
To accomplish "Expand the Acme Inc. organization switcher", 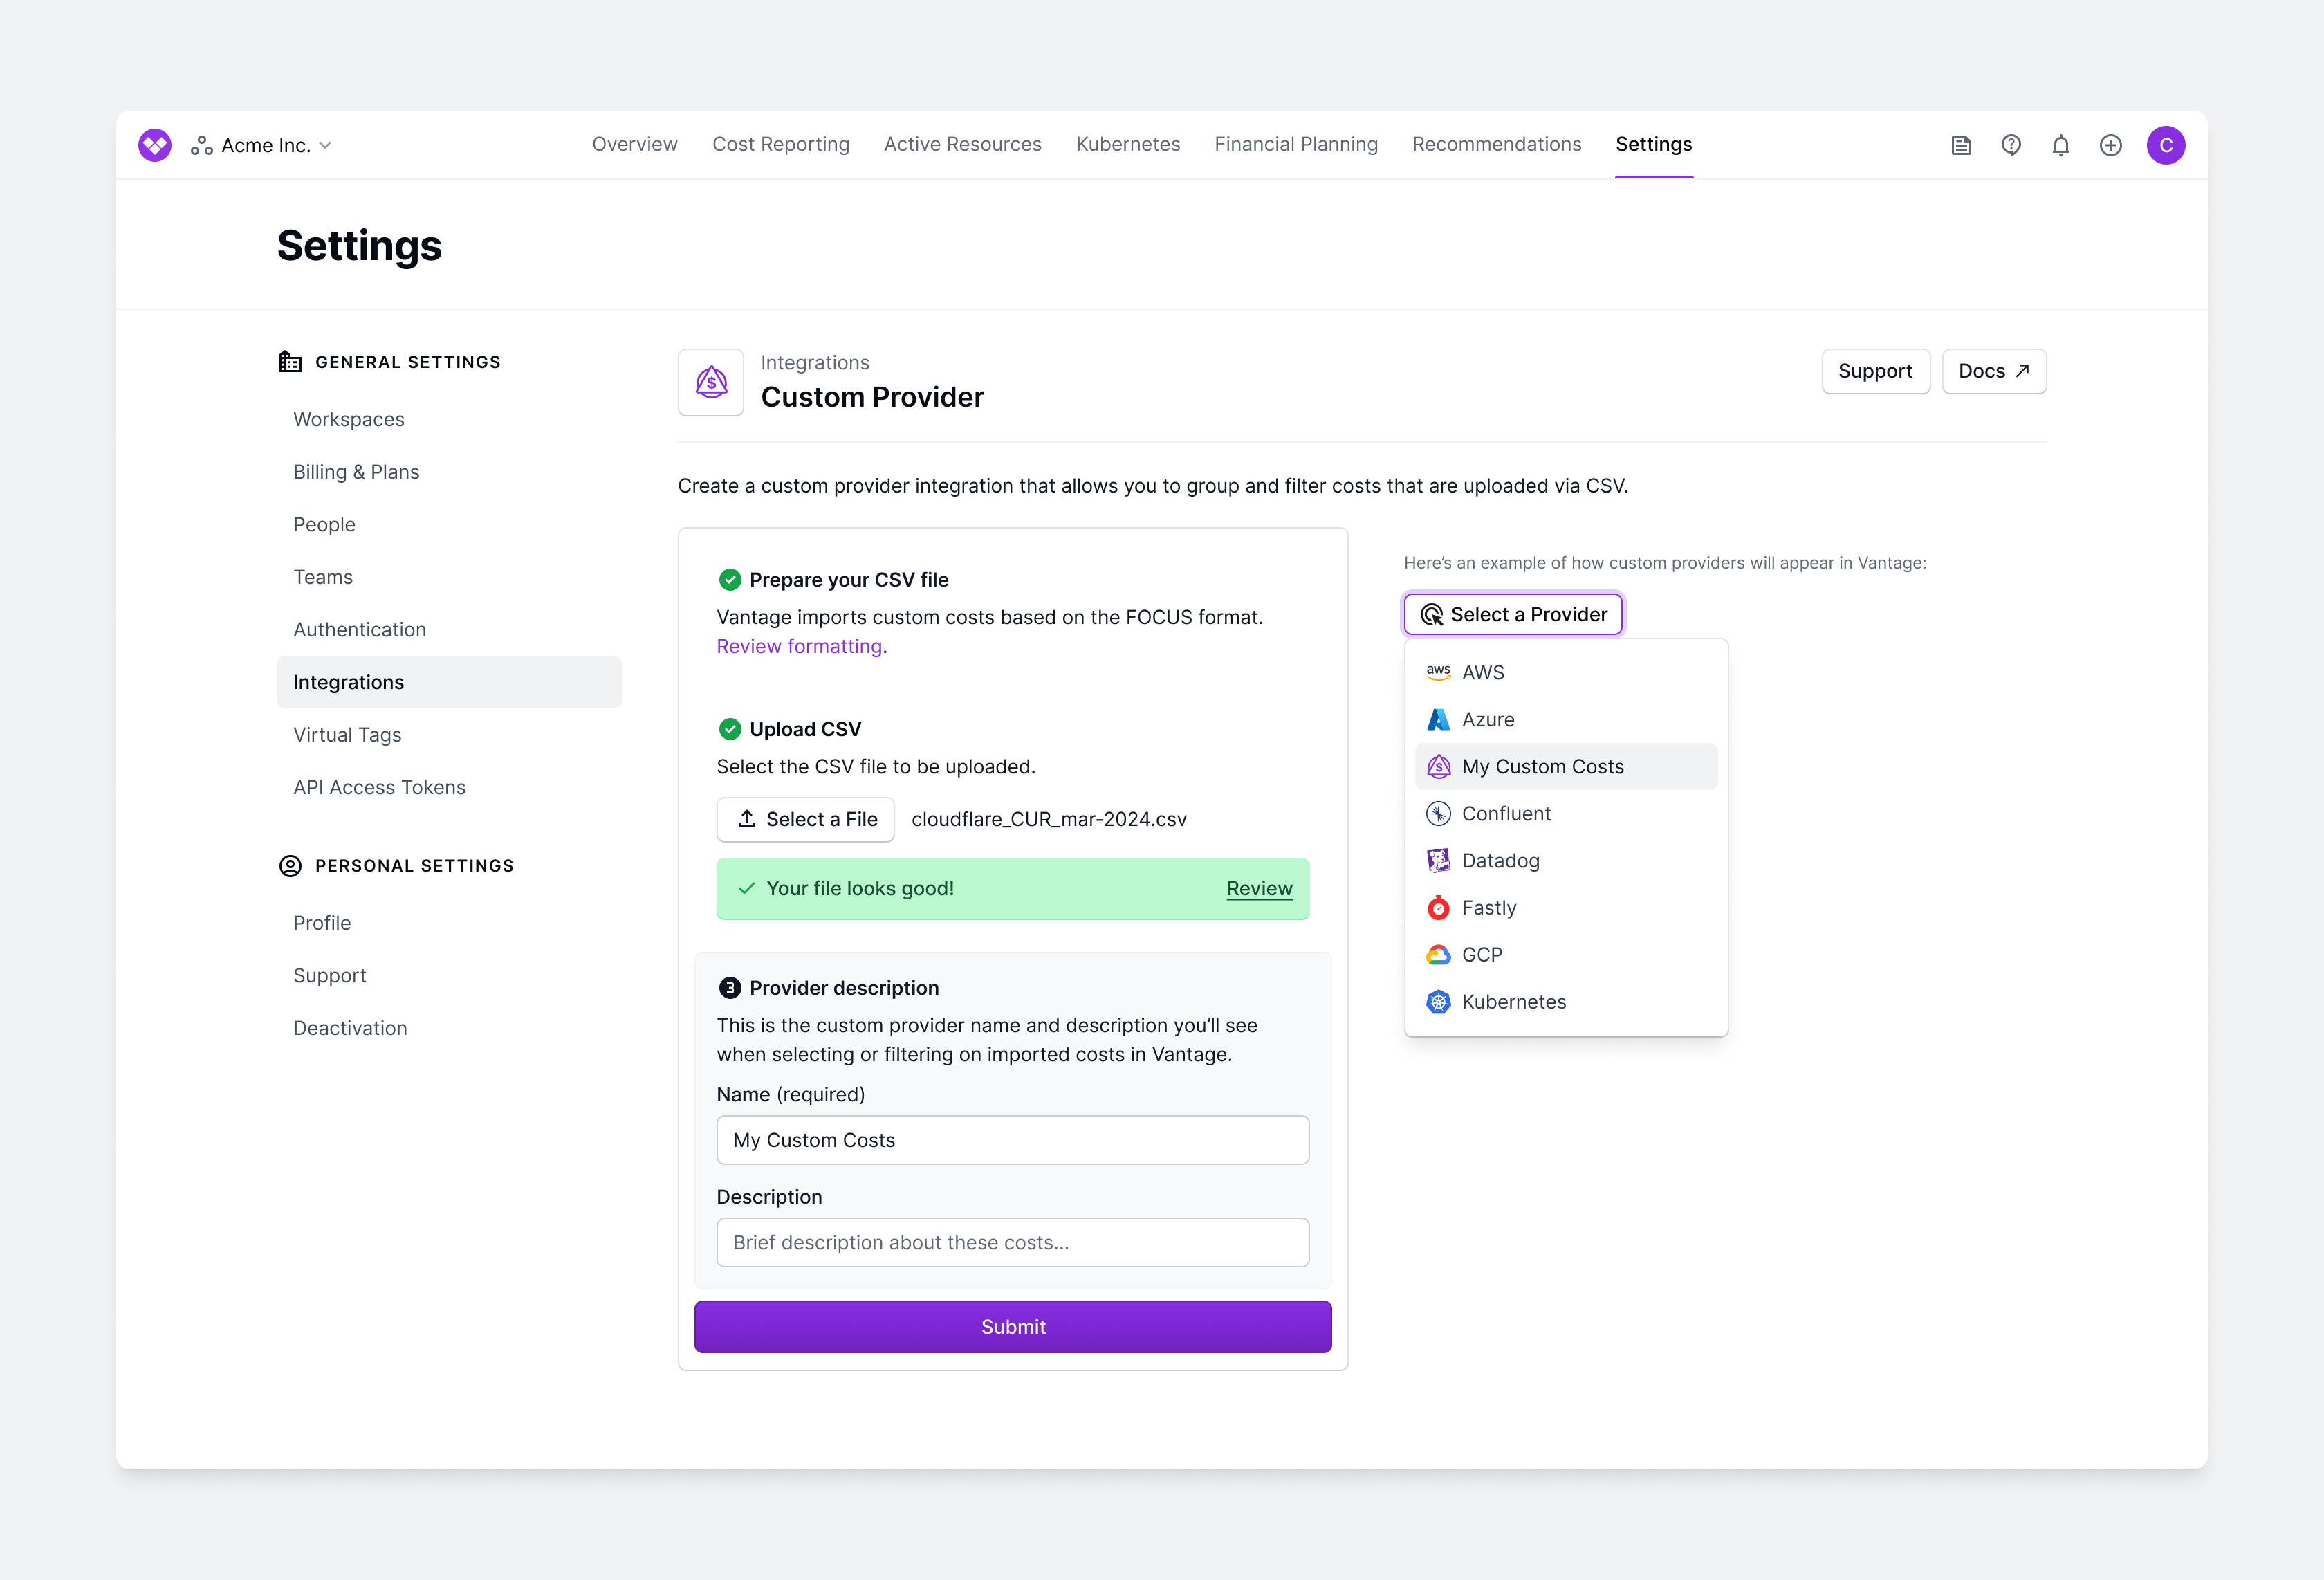I will click(x=262, y=145).
